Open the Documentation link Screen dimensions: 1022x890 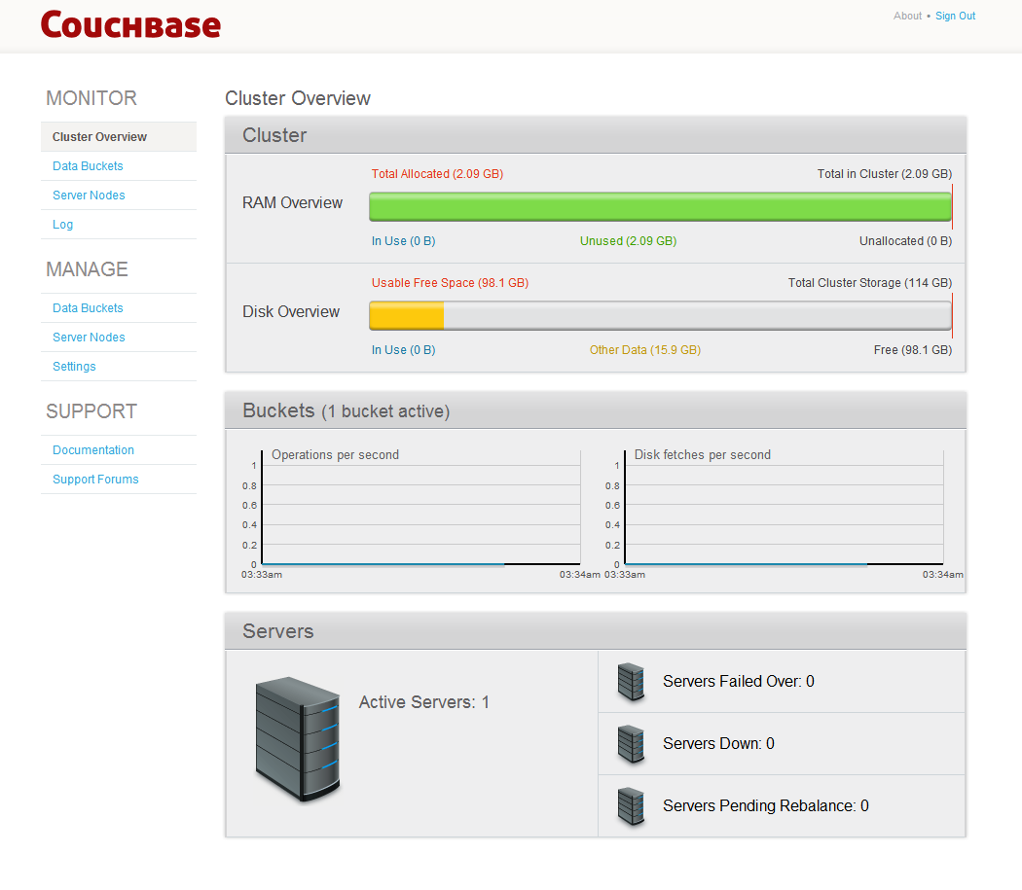pos(93,450)
